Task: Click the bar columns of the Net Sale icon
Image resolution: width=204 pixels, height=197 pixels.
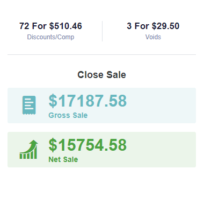Action: [x=28, y=154]
